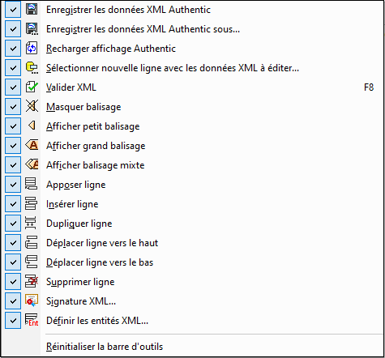
Task: Click the F8 shortcut label
Action: click(x=369, y=87)
